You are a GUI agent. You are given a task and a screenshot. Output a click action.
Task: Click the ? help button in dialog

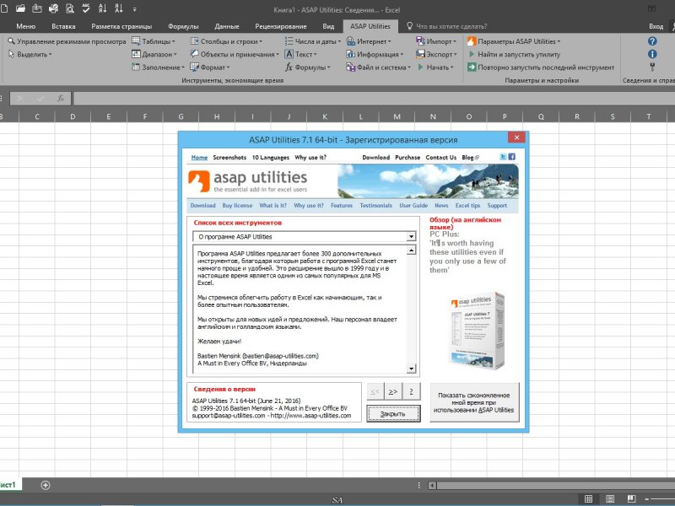pyautogui.click(x=411, y=391)
